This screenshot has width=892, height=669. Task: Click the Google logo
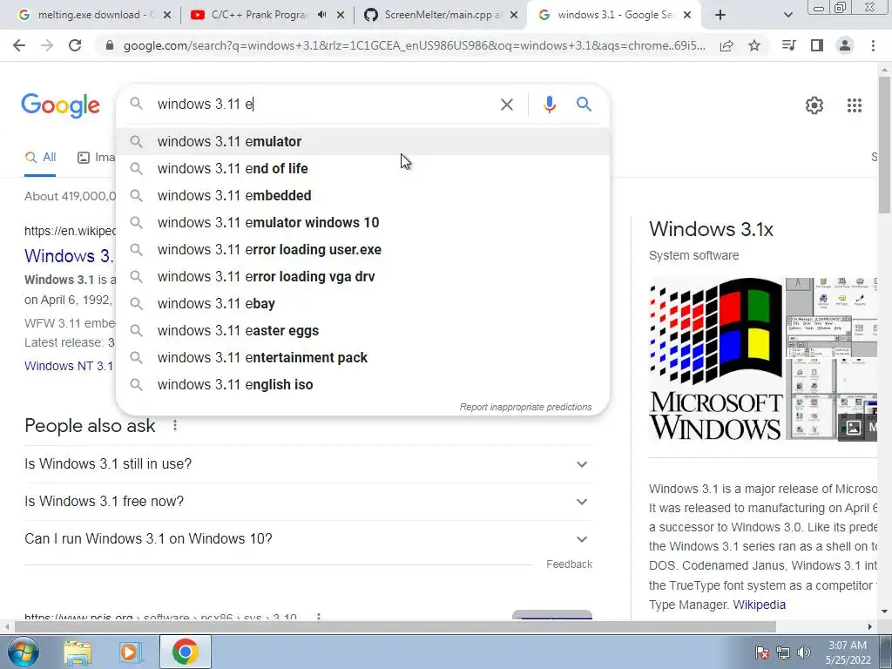tap(61, 105)
